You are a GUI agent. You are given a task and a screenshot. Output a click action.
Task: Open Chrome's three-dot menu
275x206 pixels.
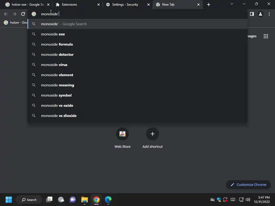coord(269,14)
